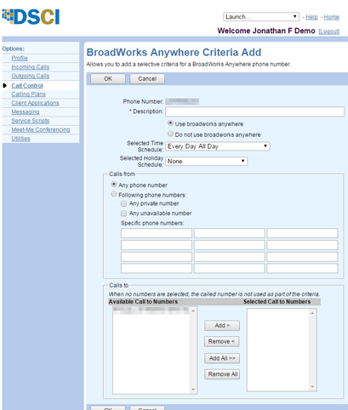The width and height of the screenshot is (348, 410).
Task: Open Messaging options
Action: tap(26, 111)
